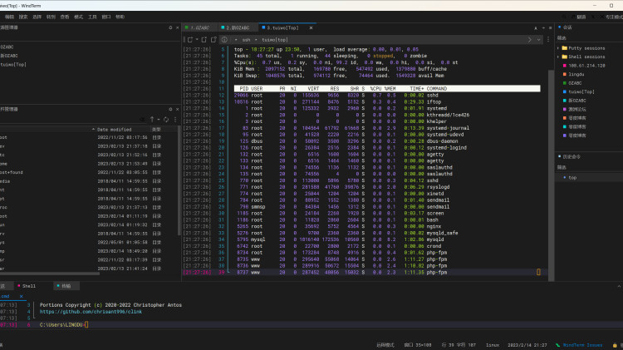The image size is (623, 350).
Task: Click the yellow bookmark marker on line 39
Action: (x=538, y=272)
